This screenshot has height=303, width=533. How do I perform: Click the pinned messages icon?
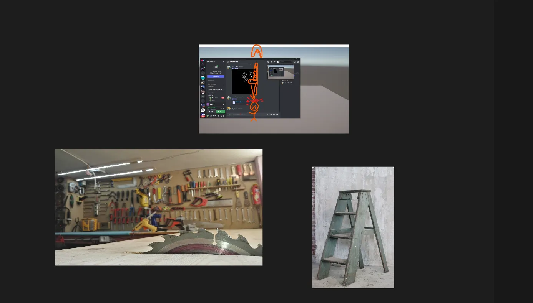click(x=274, y=62)
